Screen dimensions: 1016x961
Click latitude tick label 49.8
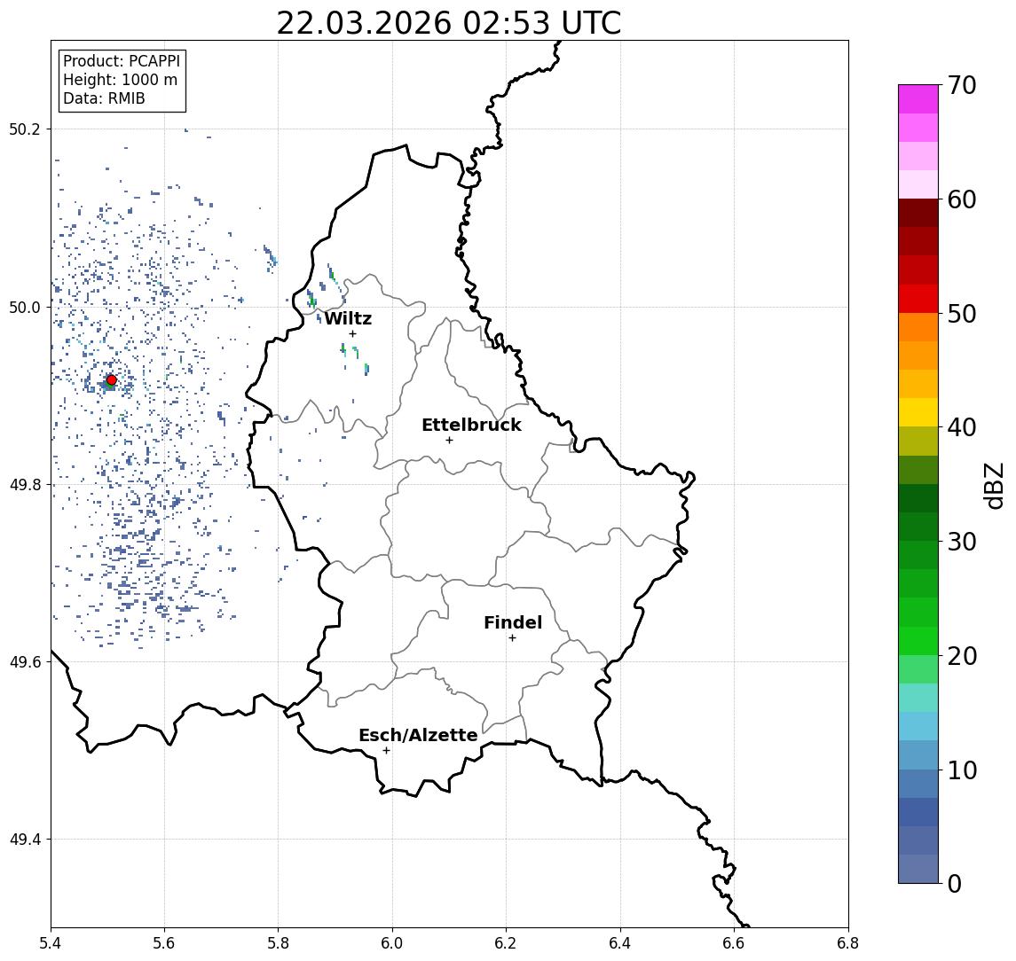point(24,485)
